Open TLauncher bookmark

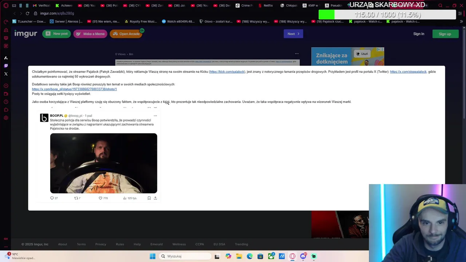coord(29,21)
